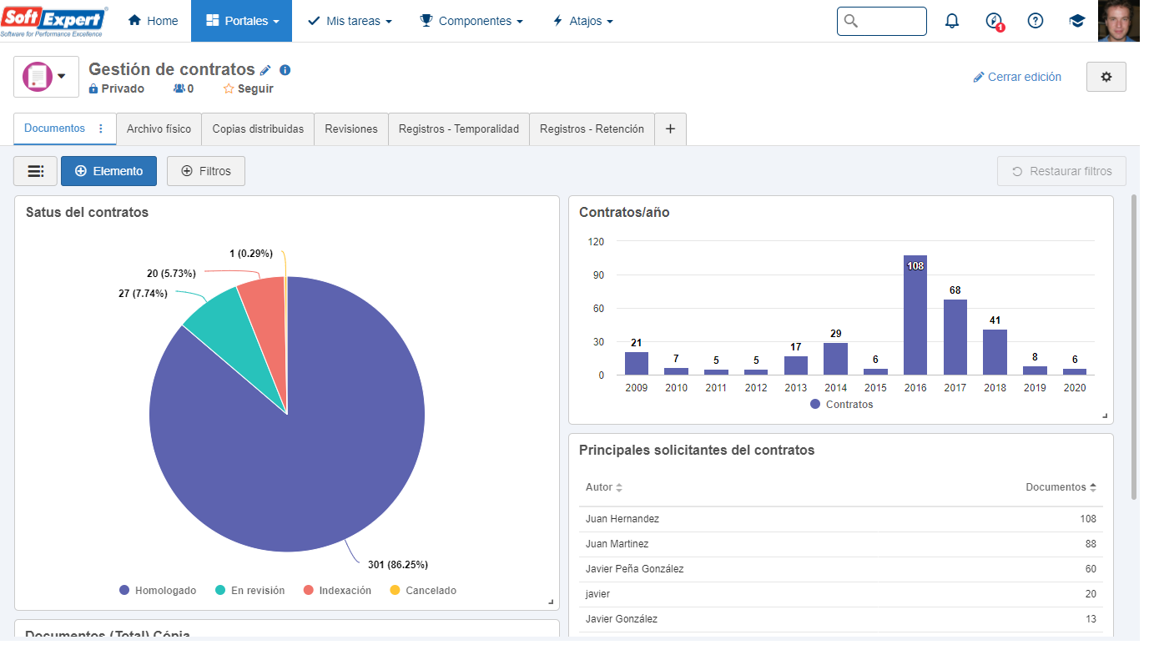Screen dimensions: 1154x655
Task: Click the En revisión color swatch in legend
Action: [220, 590]
